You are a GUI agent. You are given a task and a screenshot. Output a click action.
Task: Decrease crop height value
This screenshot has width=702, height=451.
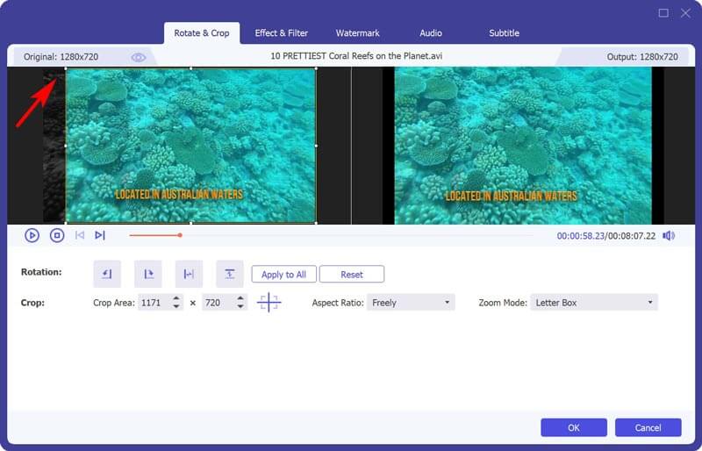point(240,307)
